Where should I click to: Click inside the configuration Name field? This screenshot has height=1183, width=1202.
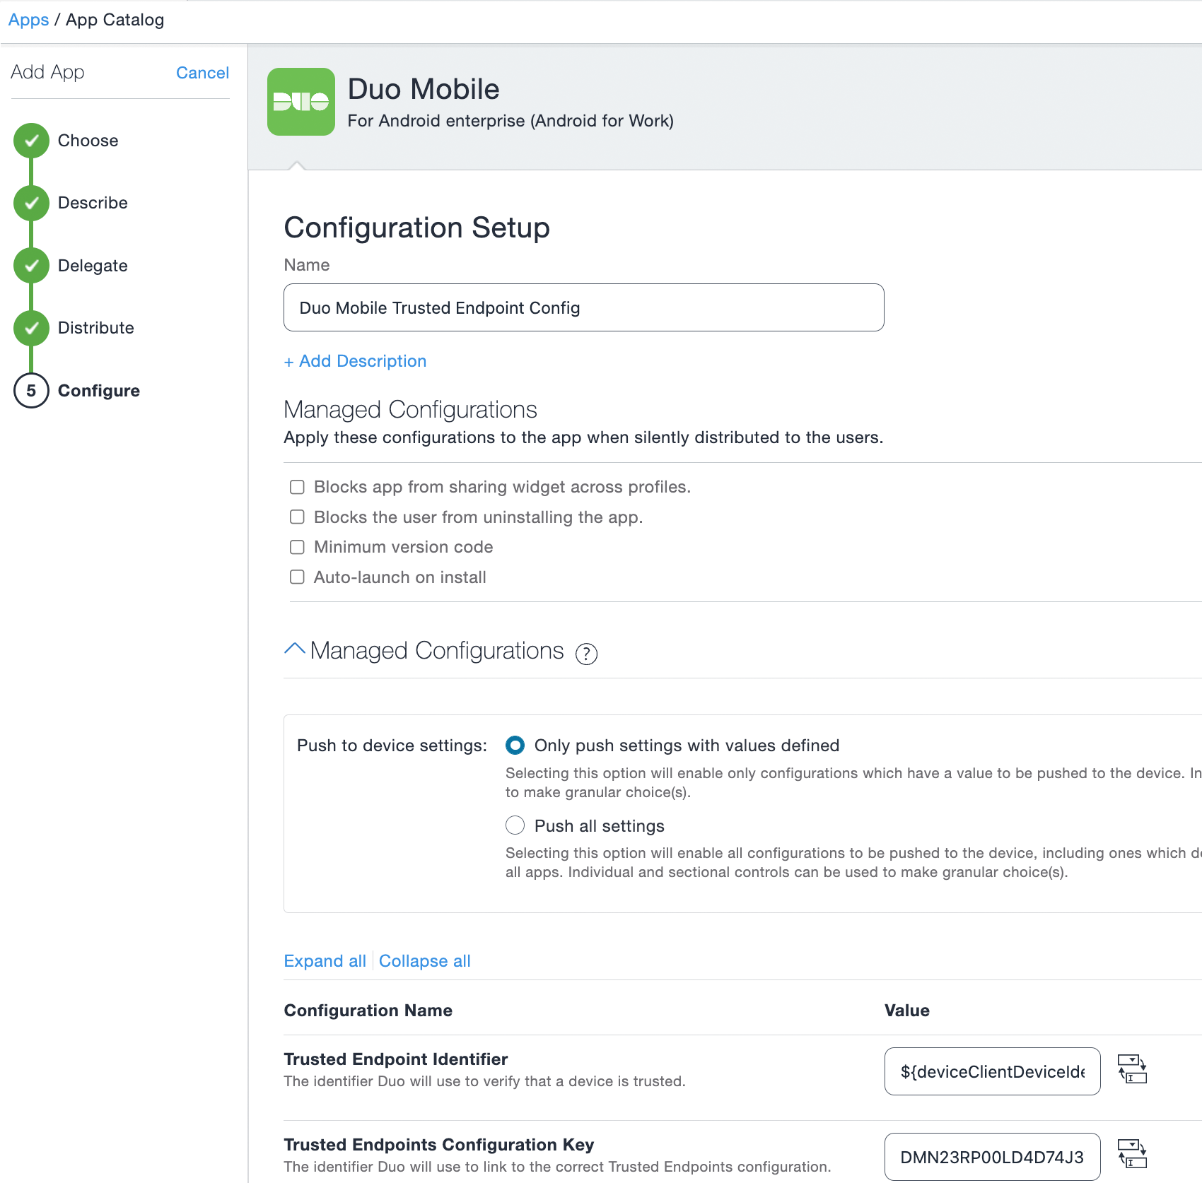[583, 307]
